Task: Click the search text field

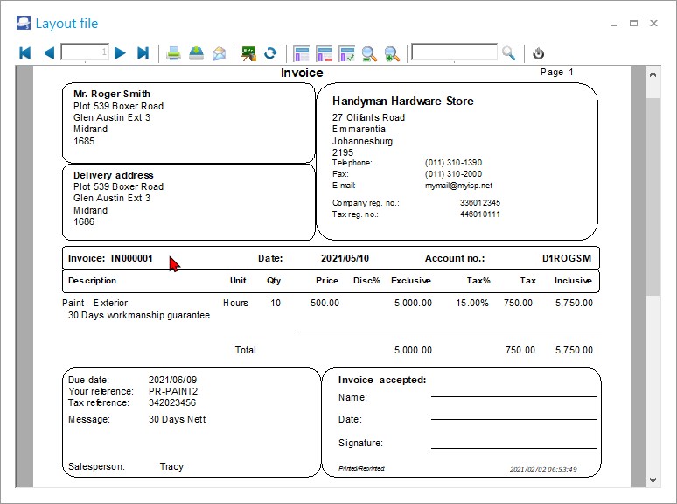Action: 454,53
